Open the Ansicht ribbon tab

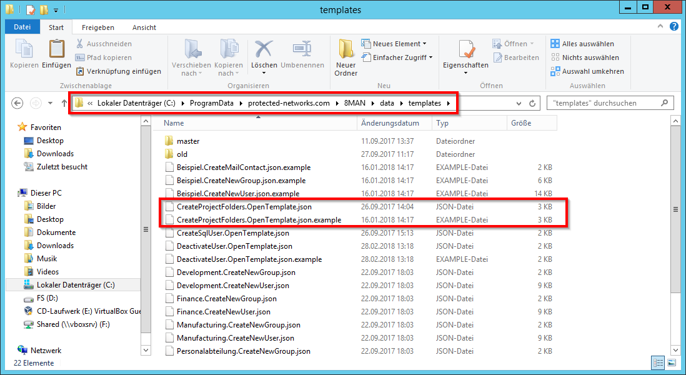tap(144, 27)
